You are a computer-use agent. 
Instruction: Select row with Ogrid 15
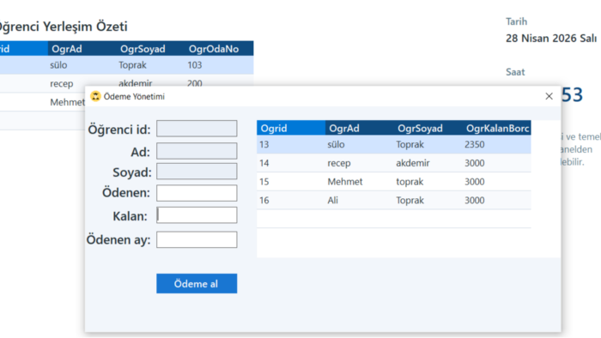[393, 182]
